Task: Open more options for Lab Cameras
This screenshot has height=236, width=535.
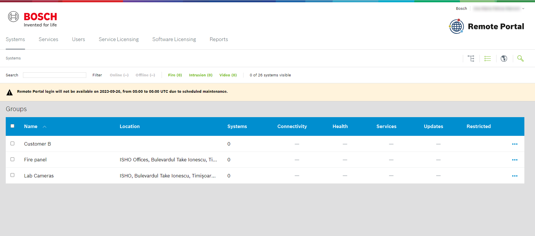Action: point(515,176)
